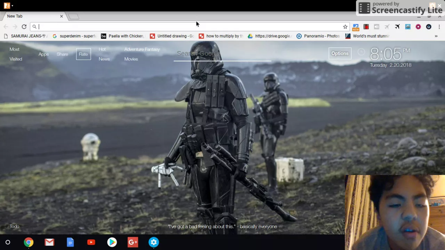Click the back navigation arrow
This screenshot has width=445, height=250.
pyautogui.click(x=6, y=27)
